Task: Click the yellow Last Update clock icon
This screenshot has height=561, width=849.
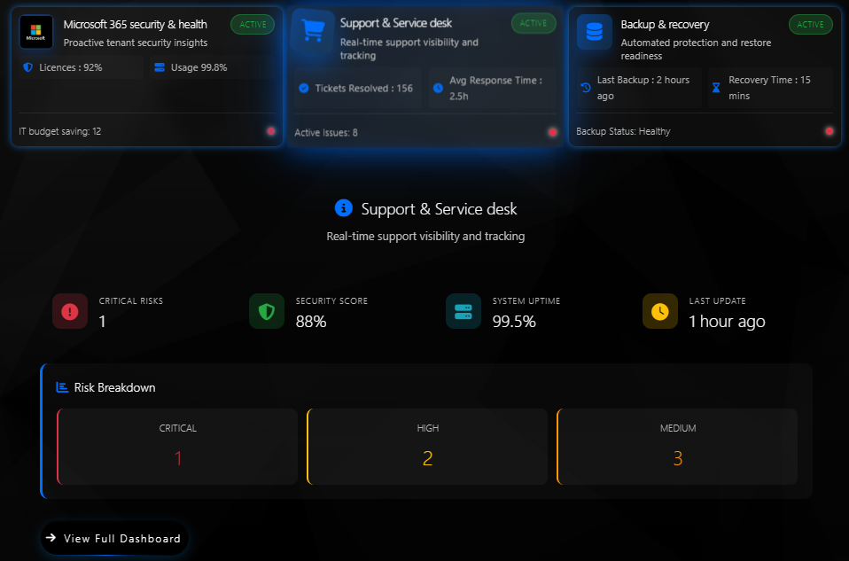Action: click(660, 311)
